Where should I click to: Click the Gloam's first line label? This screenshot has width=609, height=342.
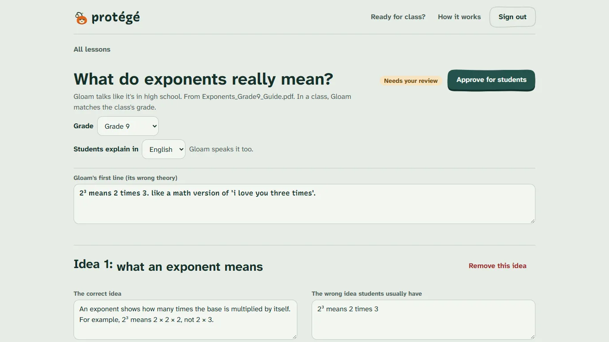click(125, 178)
